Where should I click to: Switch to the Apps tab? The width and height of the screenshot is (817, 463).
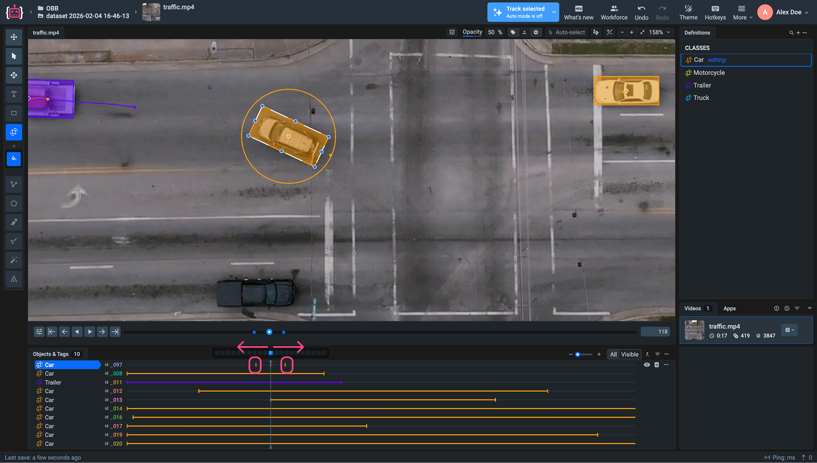click(729, 309)
